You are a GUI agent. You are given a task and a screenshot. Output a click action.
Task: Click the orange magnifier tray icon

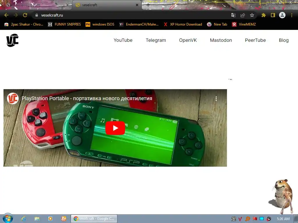247,219
